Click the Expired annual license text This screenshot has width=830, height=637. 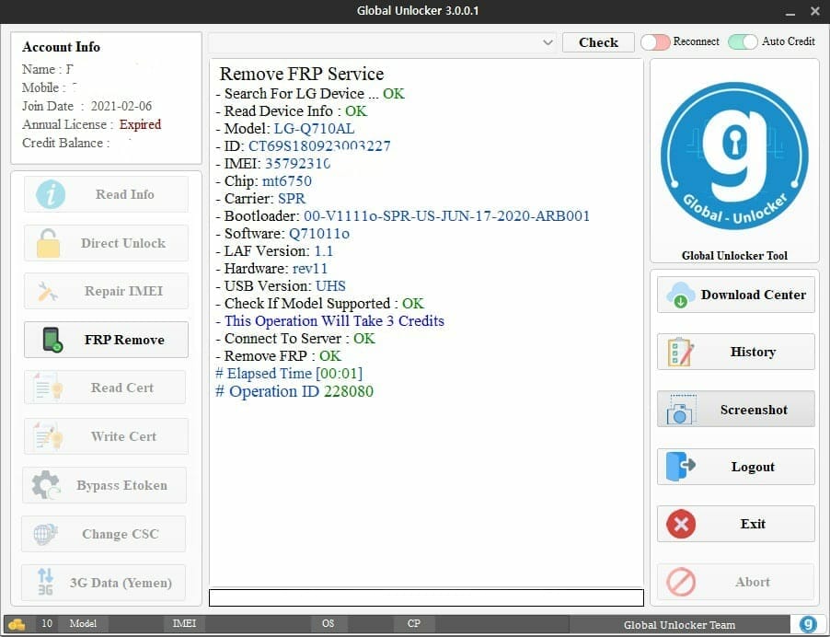[140, 124]
